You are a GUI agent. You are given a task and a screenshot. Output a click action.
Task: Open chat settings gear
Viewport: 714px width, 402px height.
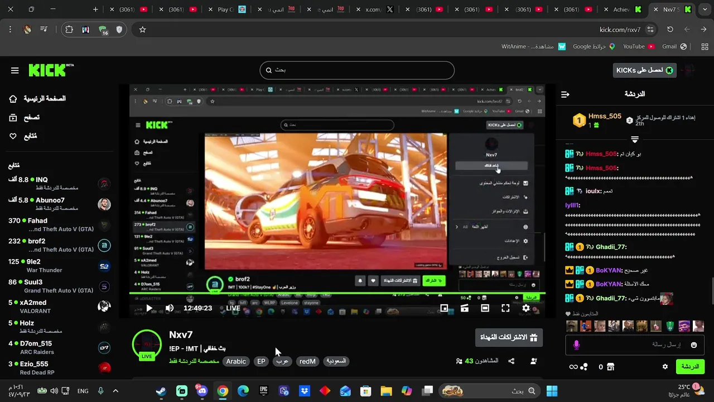(665, 367)
